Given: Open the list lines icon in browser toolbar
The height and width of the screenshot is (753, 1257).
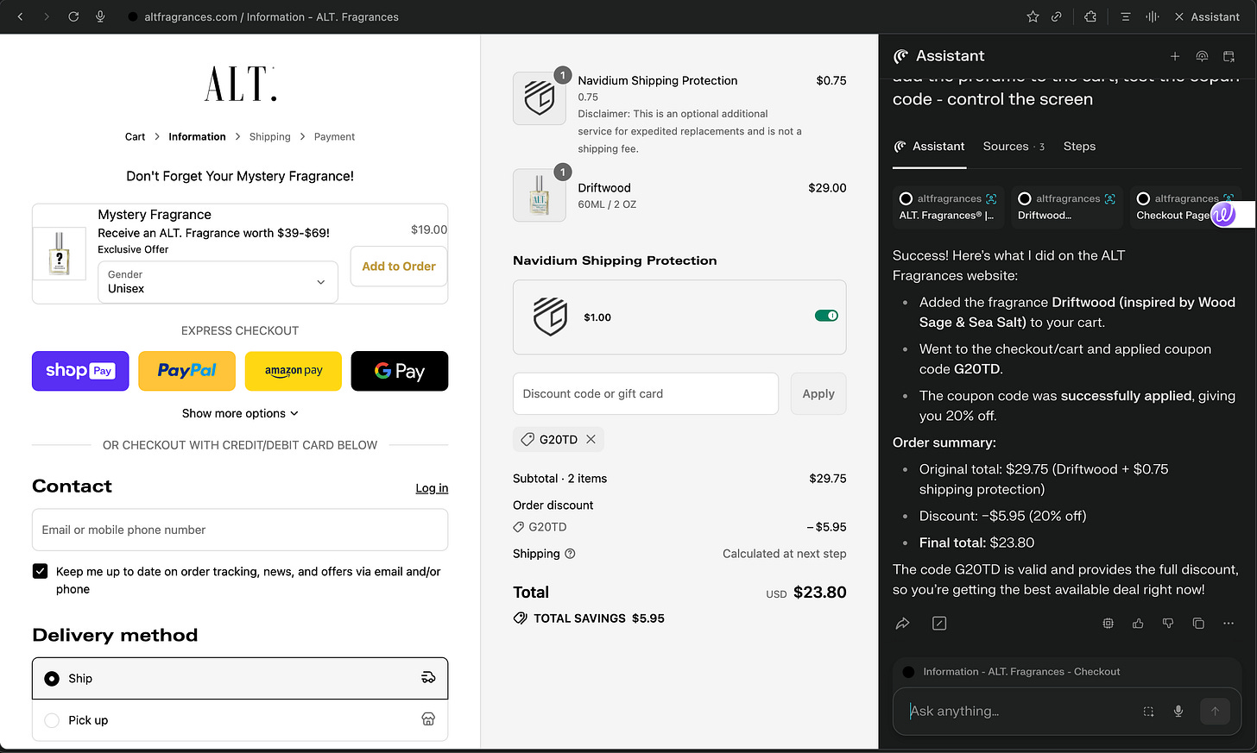Looking at the screenshot, I should pos(1125,16).
